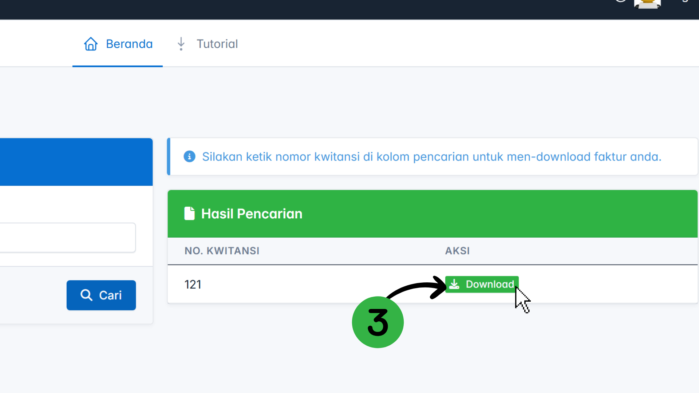
Task: Click the Beranda house icon
Action: (91, 44)
